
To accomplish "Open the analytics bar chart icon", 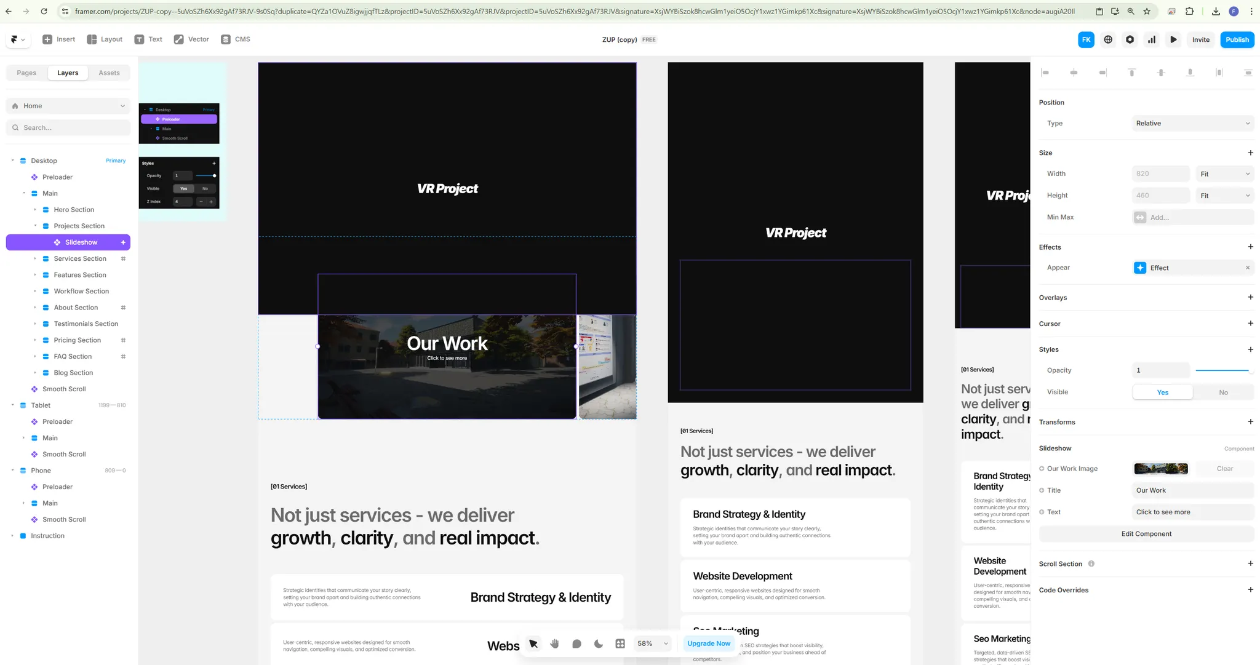I will 1151,39.
